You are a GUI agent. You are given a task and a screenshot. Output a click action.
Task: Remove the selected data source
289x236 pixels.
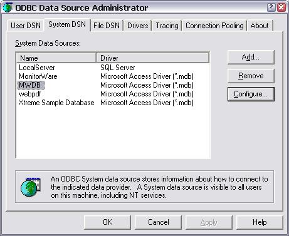click(x=251, y=76)
